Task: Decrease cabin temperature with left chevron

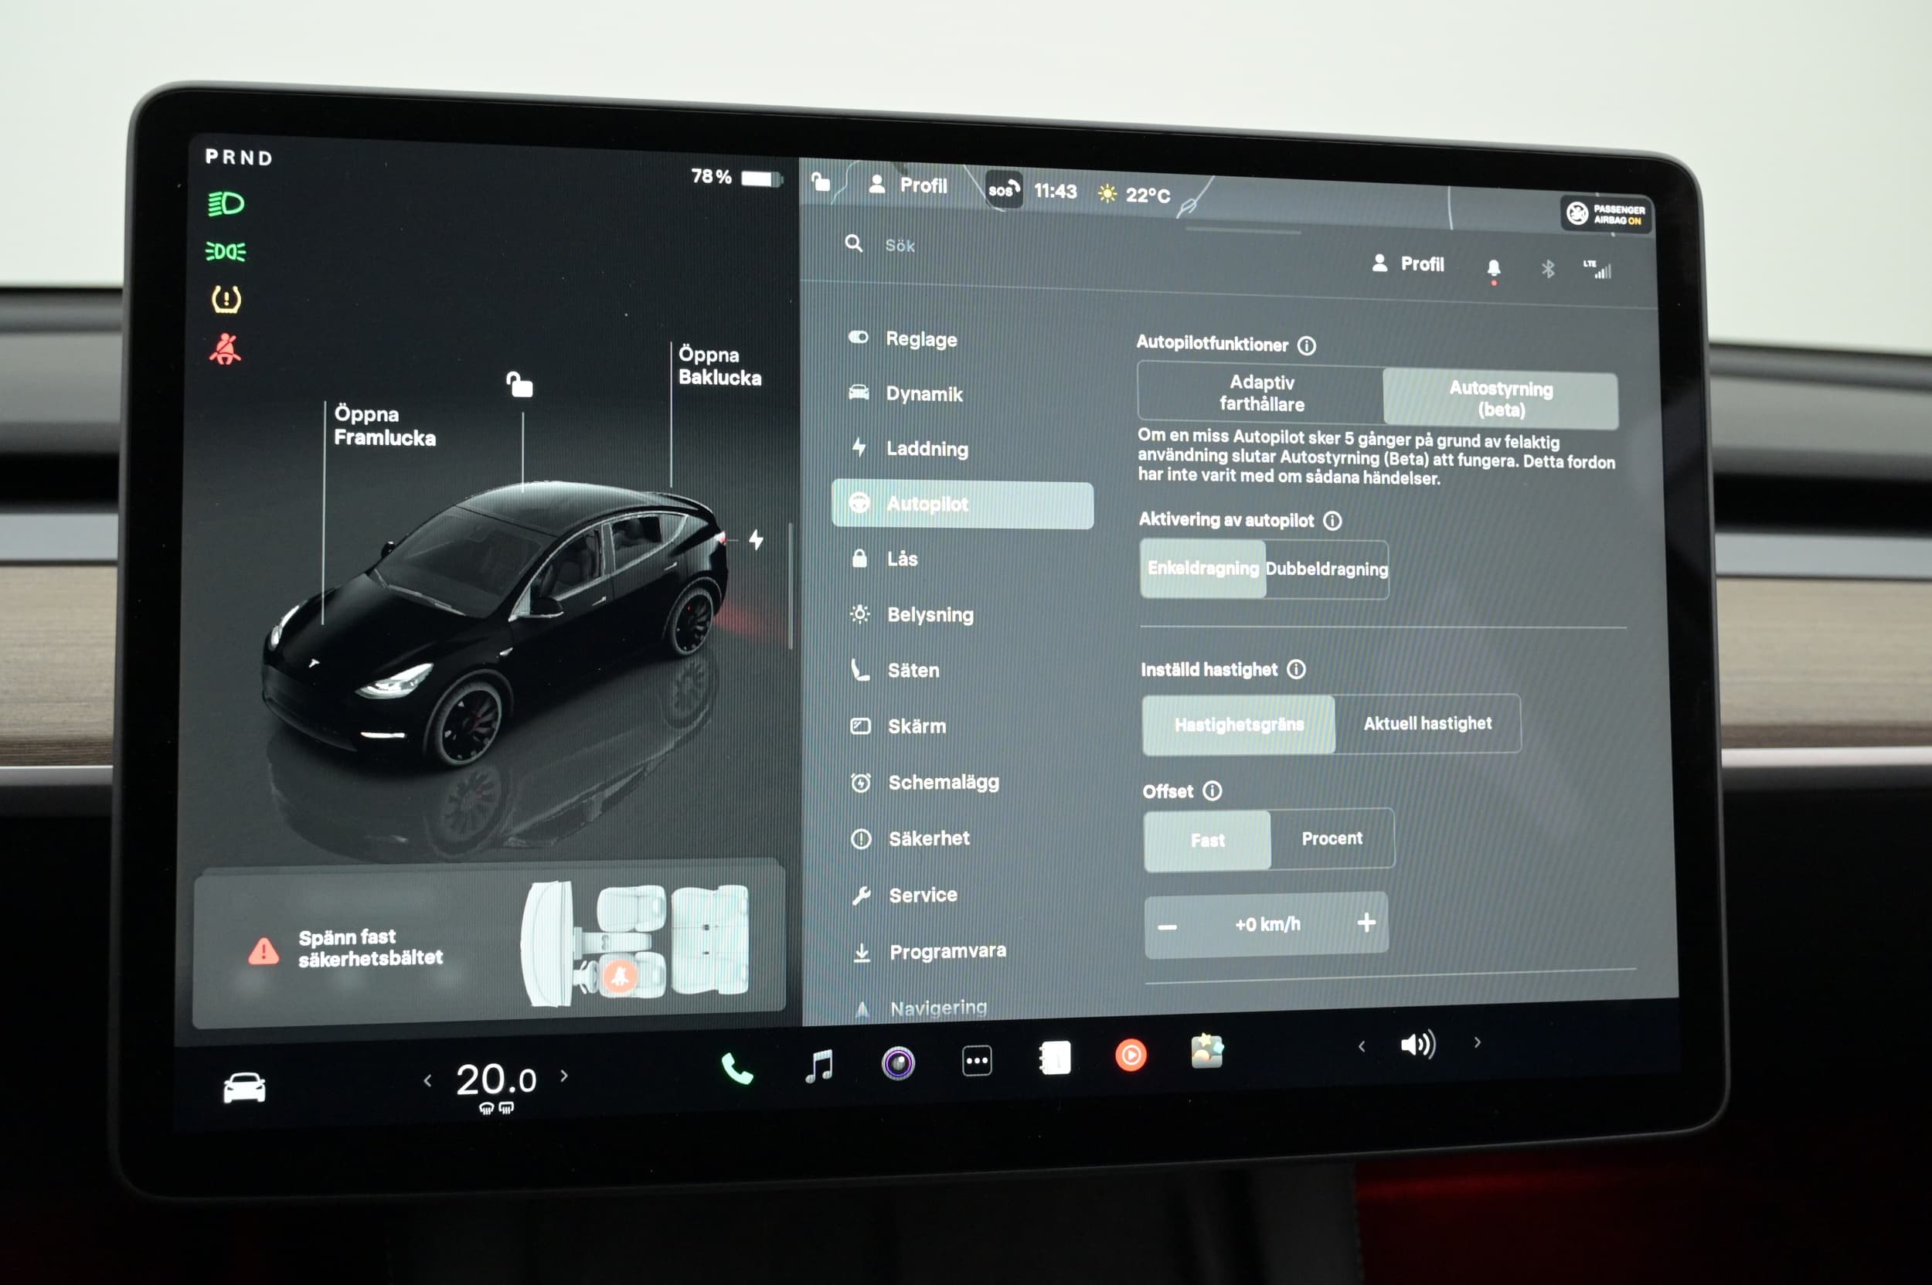Action: click(427, 1081)
